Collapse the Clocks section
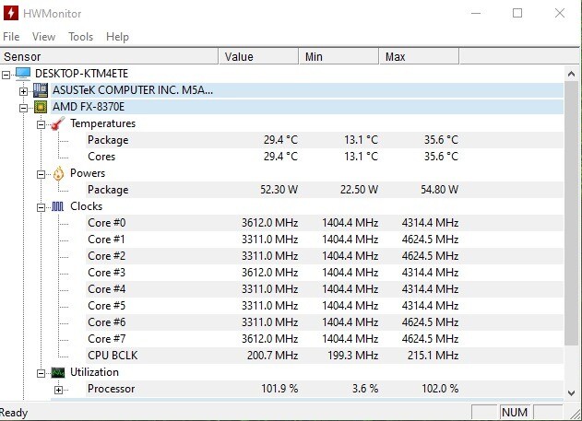The height and width of the screenshot is (421, 582). (42, 206)
